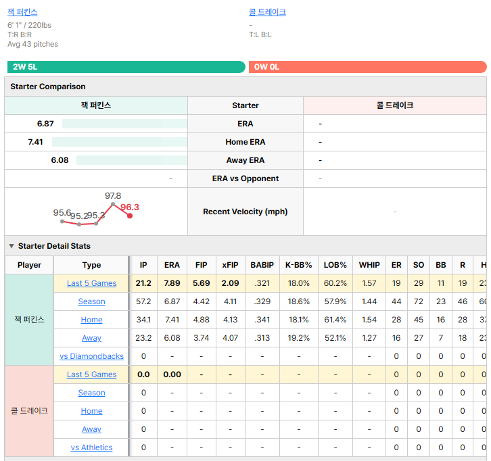Image resolution: width=491 pixels, height=461 pixels.
Task: Click the red 96.3 velocity data point
Action: click(x=130, y=216)
